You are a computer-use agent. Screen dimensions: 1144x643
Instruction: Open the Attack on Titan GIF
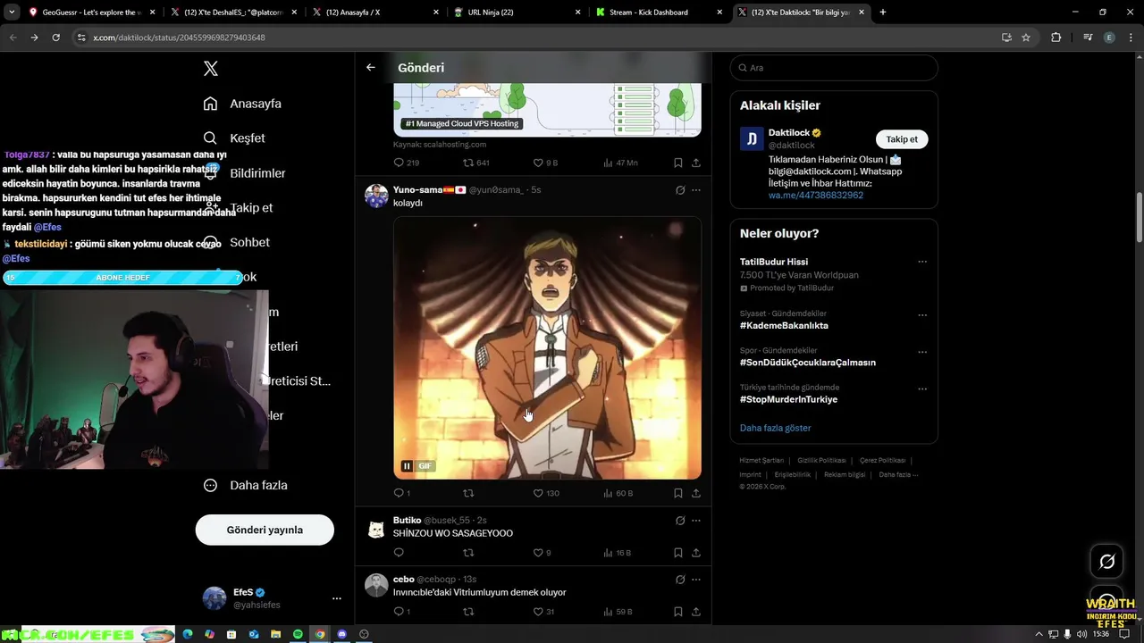547,348
